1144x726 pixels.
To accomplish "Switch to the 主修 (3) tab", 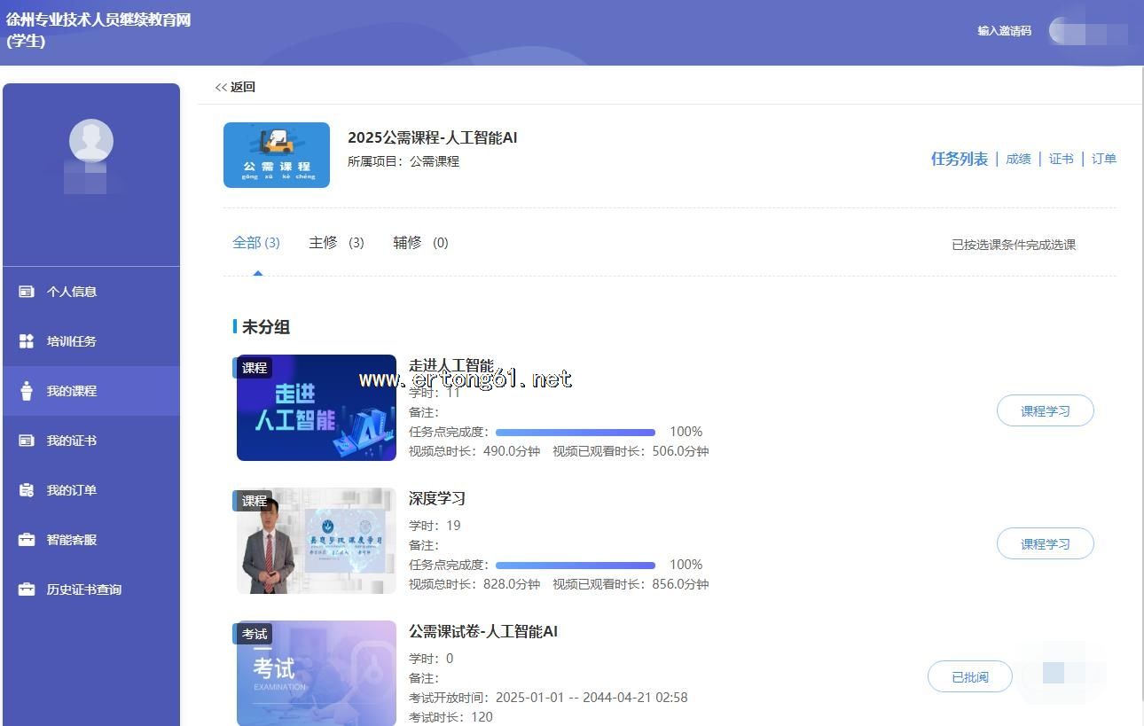I will (336, 243).
